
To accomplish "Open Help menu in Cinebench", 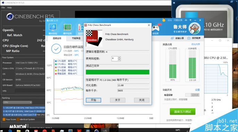I will [x=9, y=7].
